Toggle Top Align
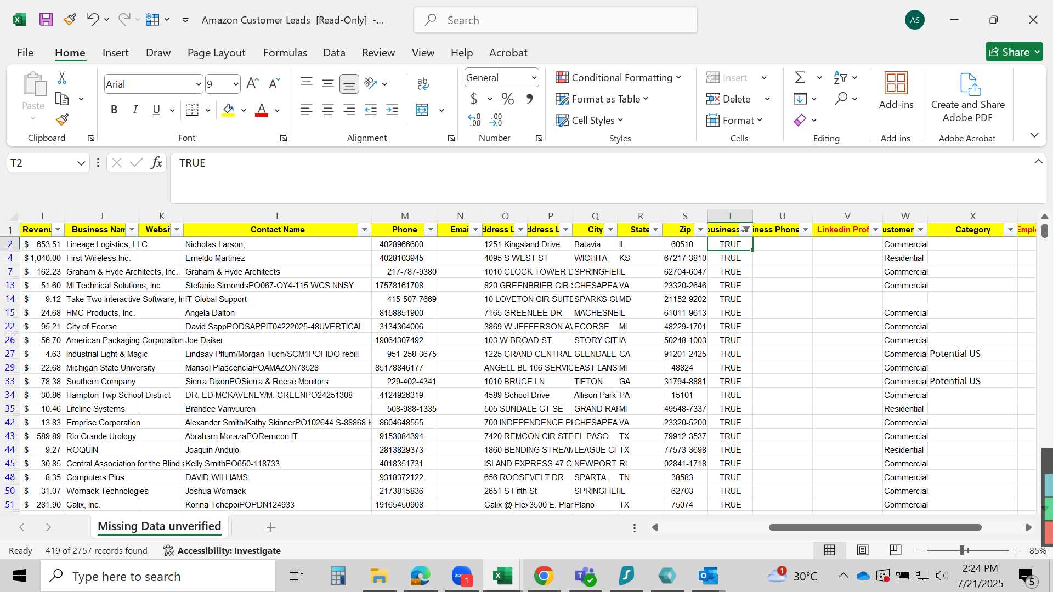Viewport: 1053px width, 592px height. pos(307,83)
